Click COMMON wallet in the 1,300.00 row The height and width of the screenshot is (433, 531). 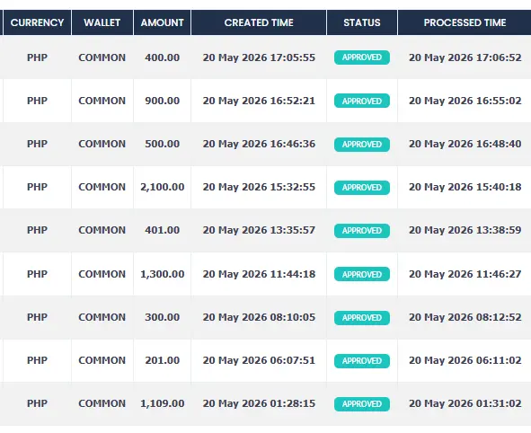coord(102,274)
